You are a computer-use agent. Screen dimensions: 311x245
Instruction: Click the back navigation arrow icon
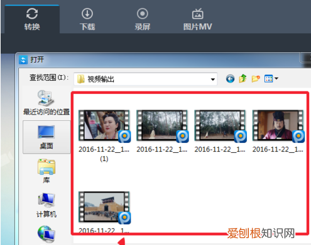[230, 79]
